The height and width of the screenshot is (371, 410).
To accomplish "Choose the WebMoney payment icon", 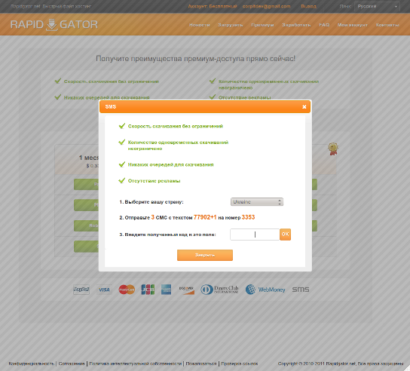I will click(x=265, y=290).
